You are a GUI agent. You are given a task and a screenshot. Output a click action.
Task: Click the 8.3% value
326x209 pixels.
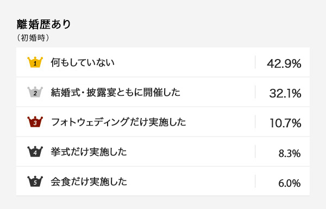click(290, 153)
